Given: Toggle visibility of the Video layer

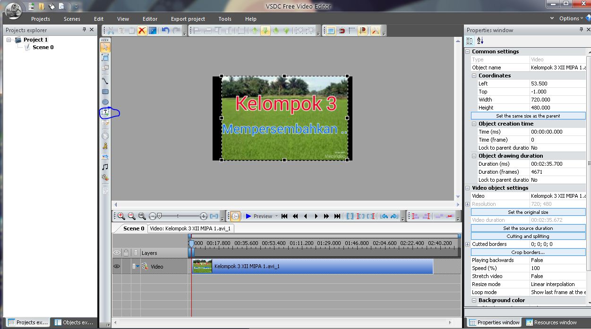Looking at the screenshot, I should (x=117, y=266).
